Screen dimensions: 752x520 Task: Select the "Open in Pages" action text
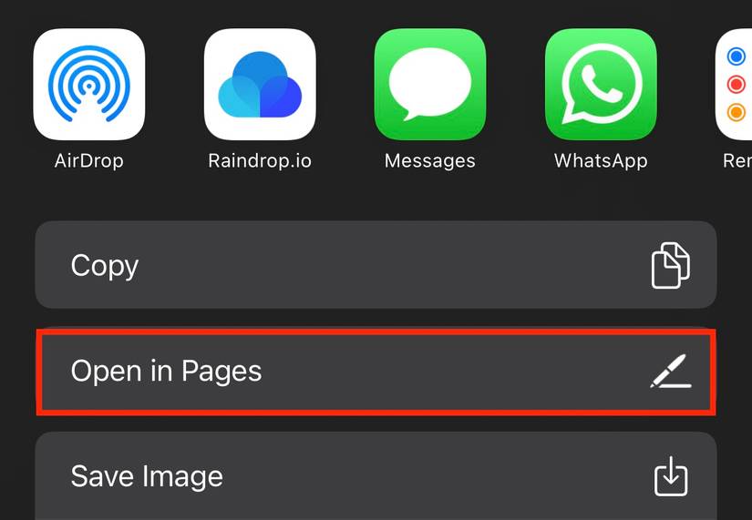click(x=166, y=372)
